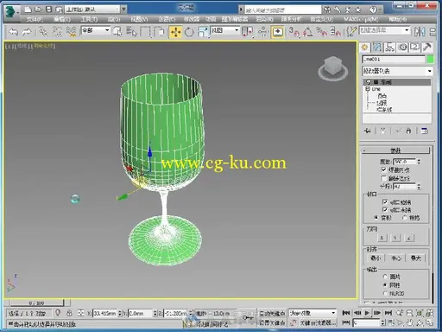This screenshot has width=442, height=332.
Task: Click the X direction button
Action: [x=382, y=238]
